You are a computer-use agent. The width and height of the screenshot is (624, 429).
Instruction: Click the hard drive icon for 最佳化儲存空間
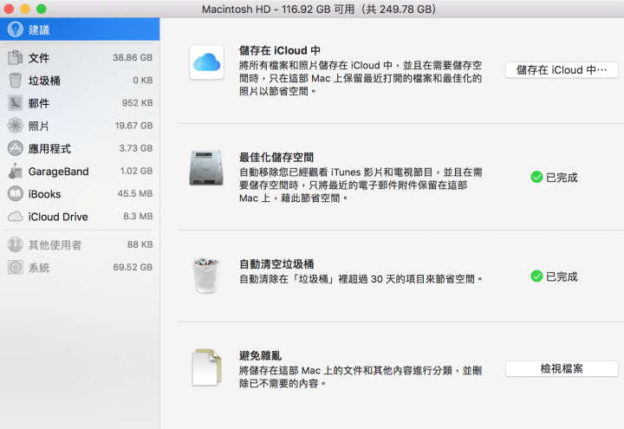(206, 168)
